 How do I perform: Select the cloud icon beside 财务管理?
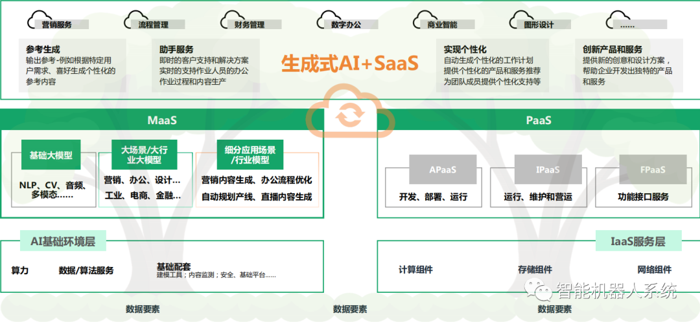pos(231,21)
